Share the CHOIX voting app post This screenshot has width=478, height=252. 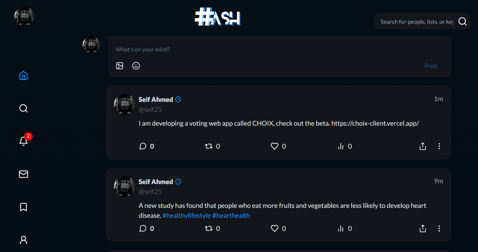click(x=423, y=146)
